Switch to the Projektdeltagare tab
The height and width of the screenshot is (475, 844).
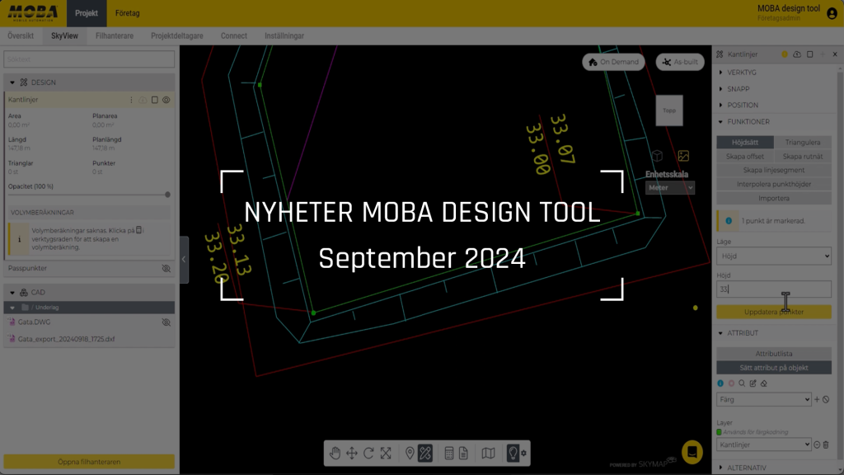177,36
